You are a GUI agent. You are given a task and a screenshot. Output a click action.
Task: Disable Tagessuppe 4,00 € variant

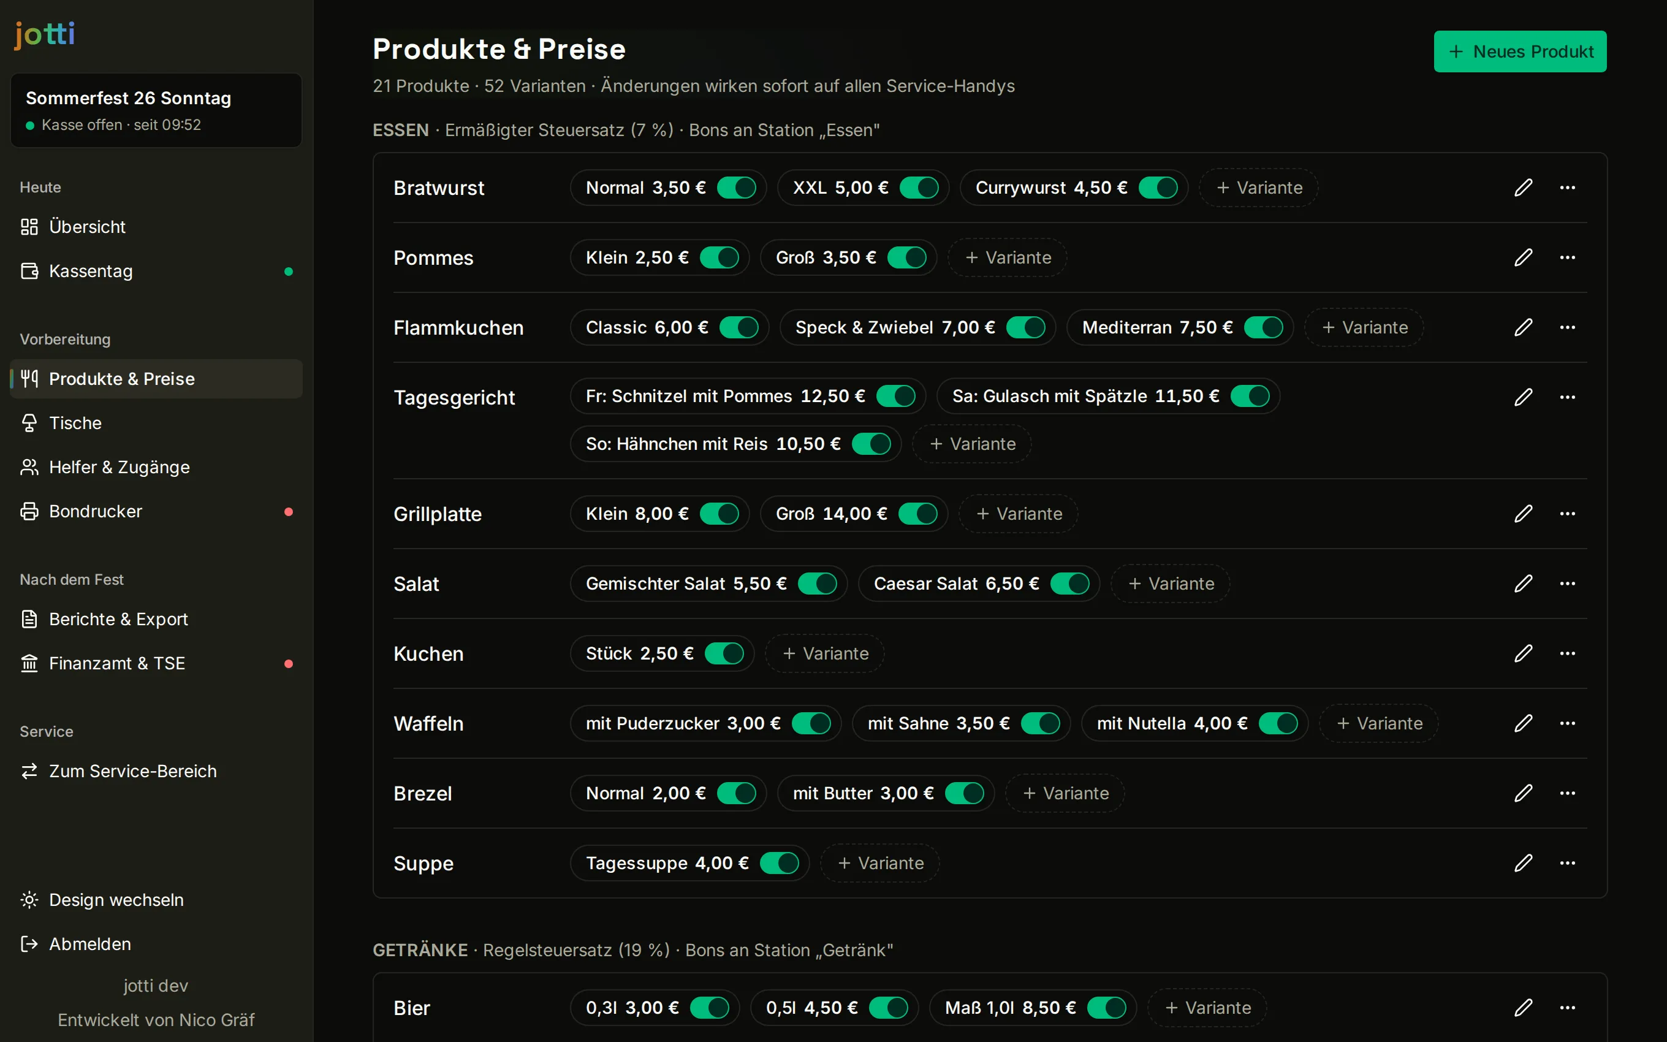click(779, 863)
